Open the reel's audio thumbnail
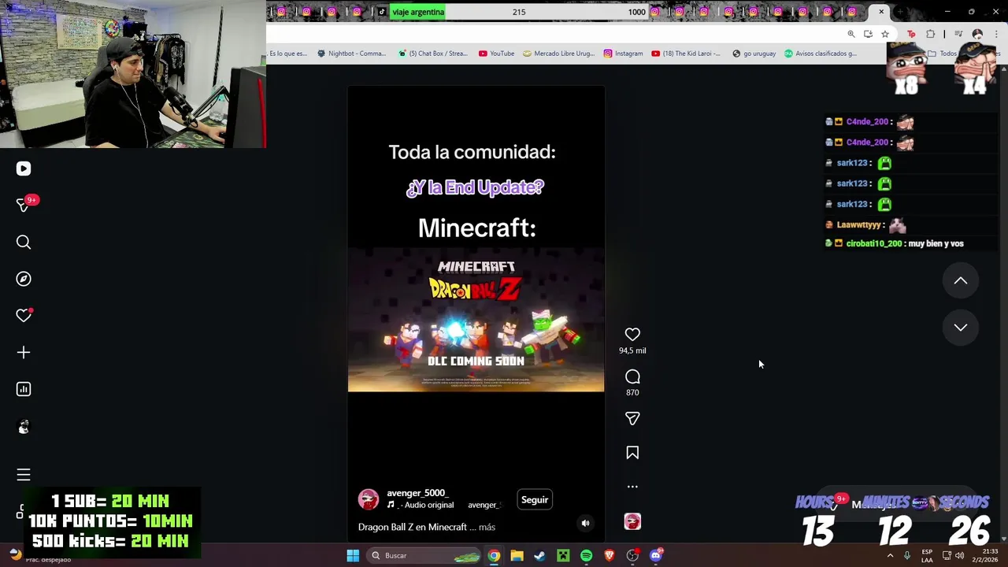Screen dimensions: 1008x567 point(632,521)
